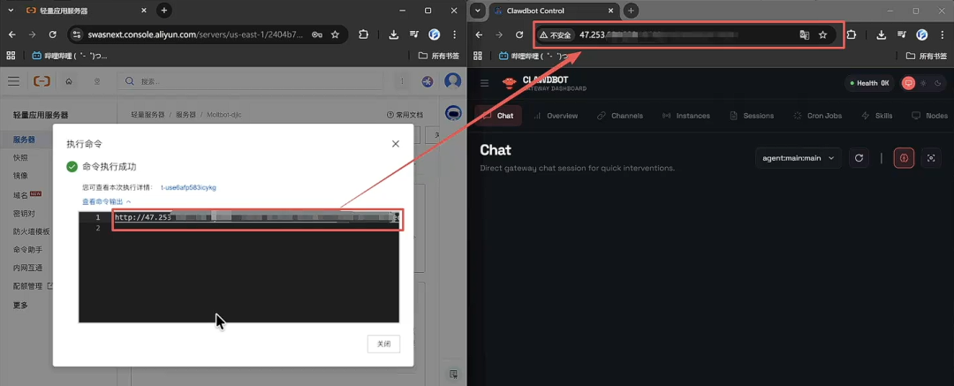954x386 pixels.
Task: Open 域名 in the left sidebar
Action: coord(20,195)
